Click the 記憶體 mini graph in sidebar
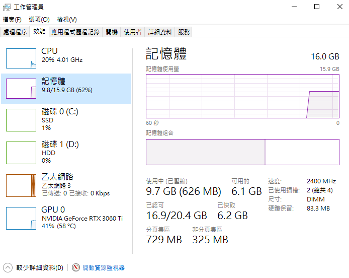 coord(21,89)
